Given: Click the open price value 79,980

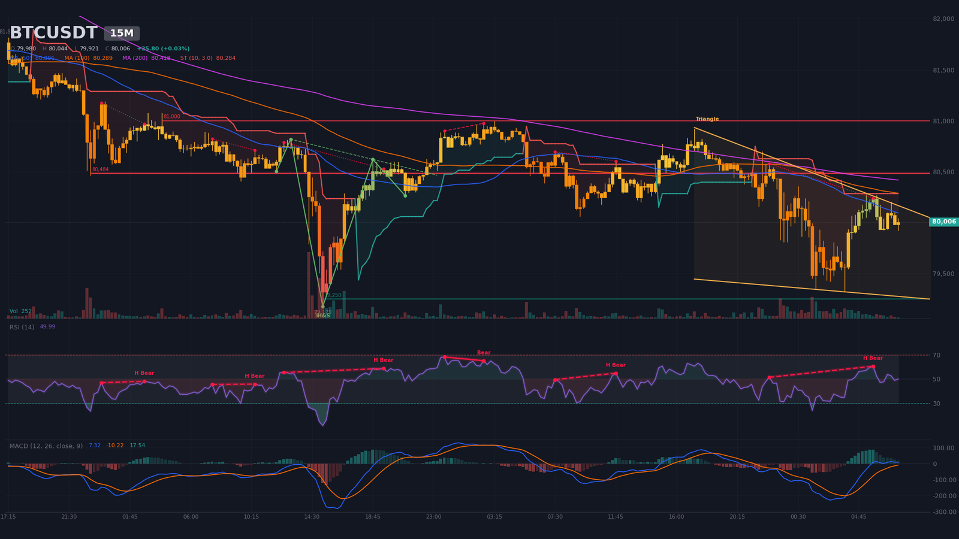Looking at the screenshot, I should coord(26,49).
